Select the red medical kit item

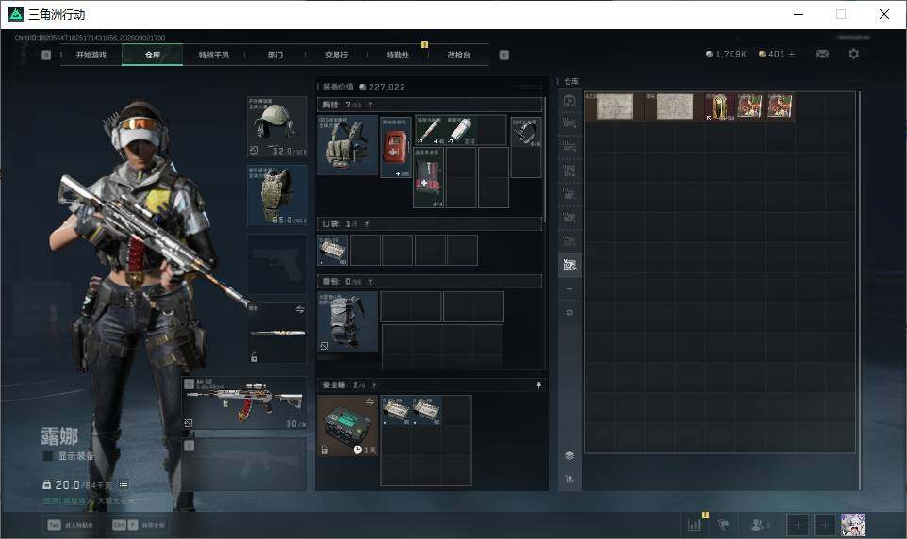click(396, 147)
